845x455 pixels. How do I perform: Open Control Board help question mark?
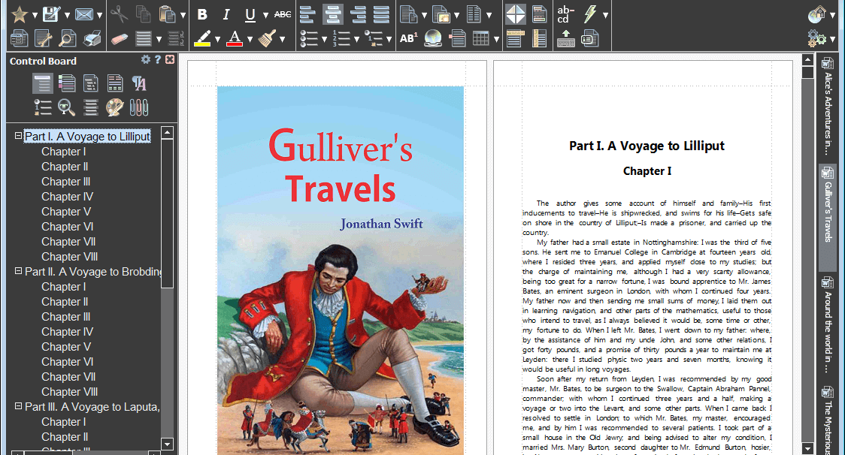pos(158,59)
